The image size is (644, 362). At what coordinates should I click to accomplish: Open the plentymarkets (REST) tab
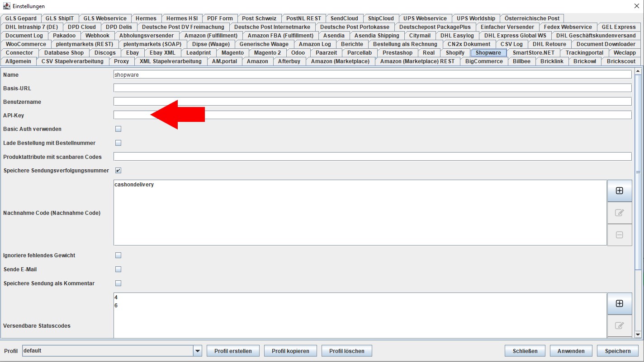[85, 44]
